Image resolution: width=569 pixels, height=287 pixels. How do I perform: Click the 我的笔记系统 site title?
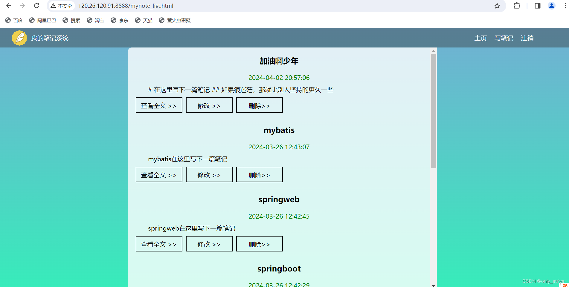(50, 38)
